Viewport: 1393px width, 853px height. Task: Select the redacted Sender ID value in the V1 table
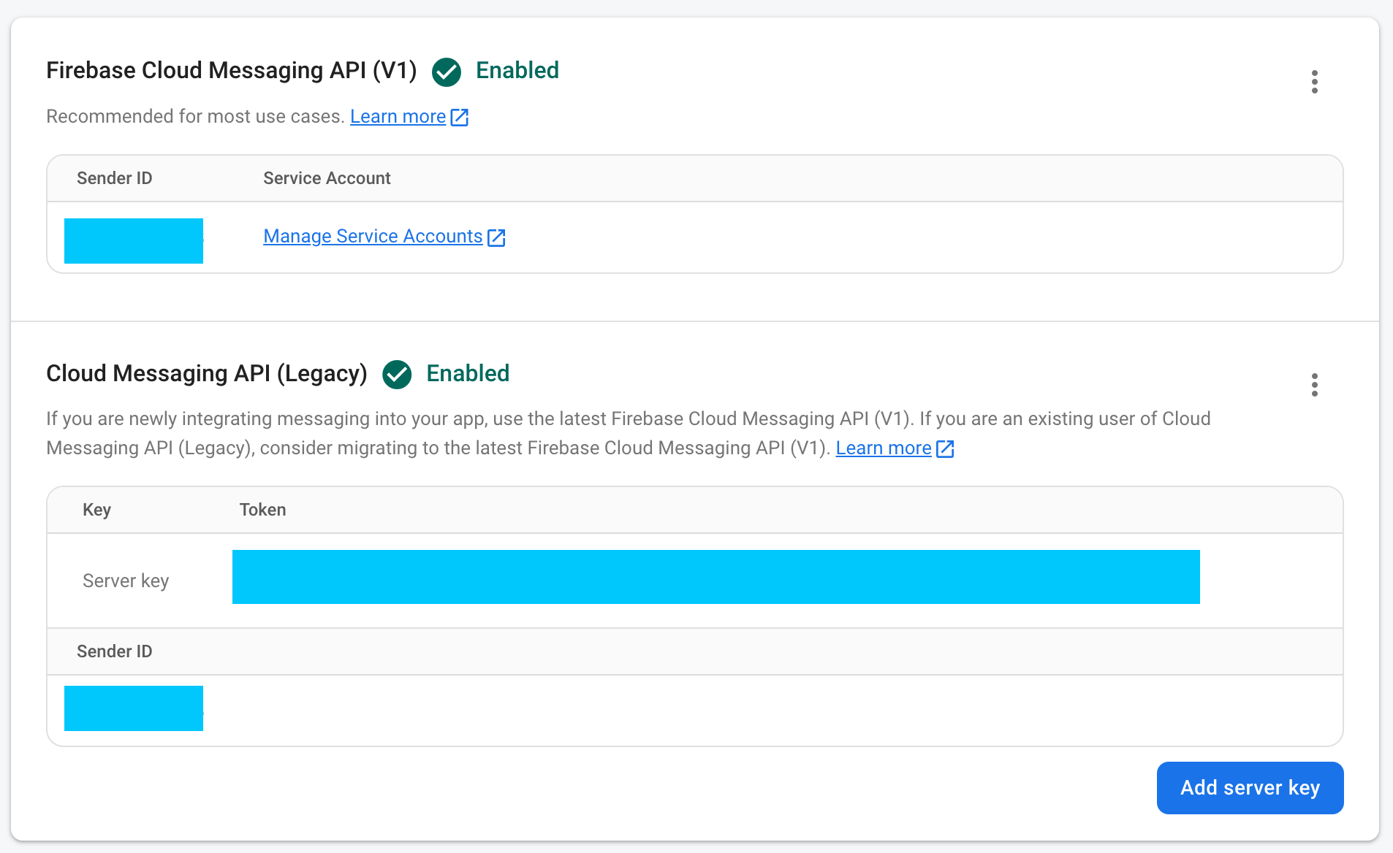[134, 241]
